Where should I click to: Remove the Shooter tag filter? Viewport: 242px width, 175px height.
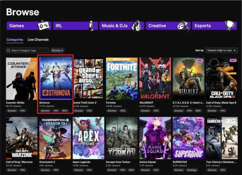(x=62, y=50)
